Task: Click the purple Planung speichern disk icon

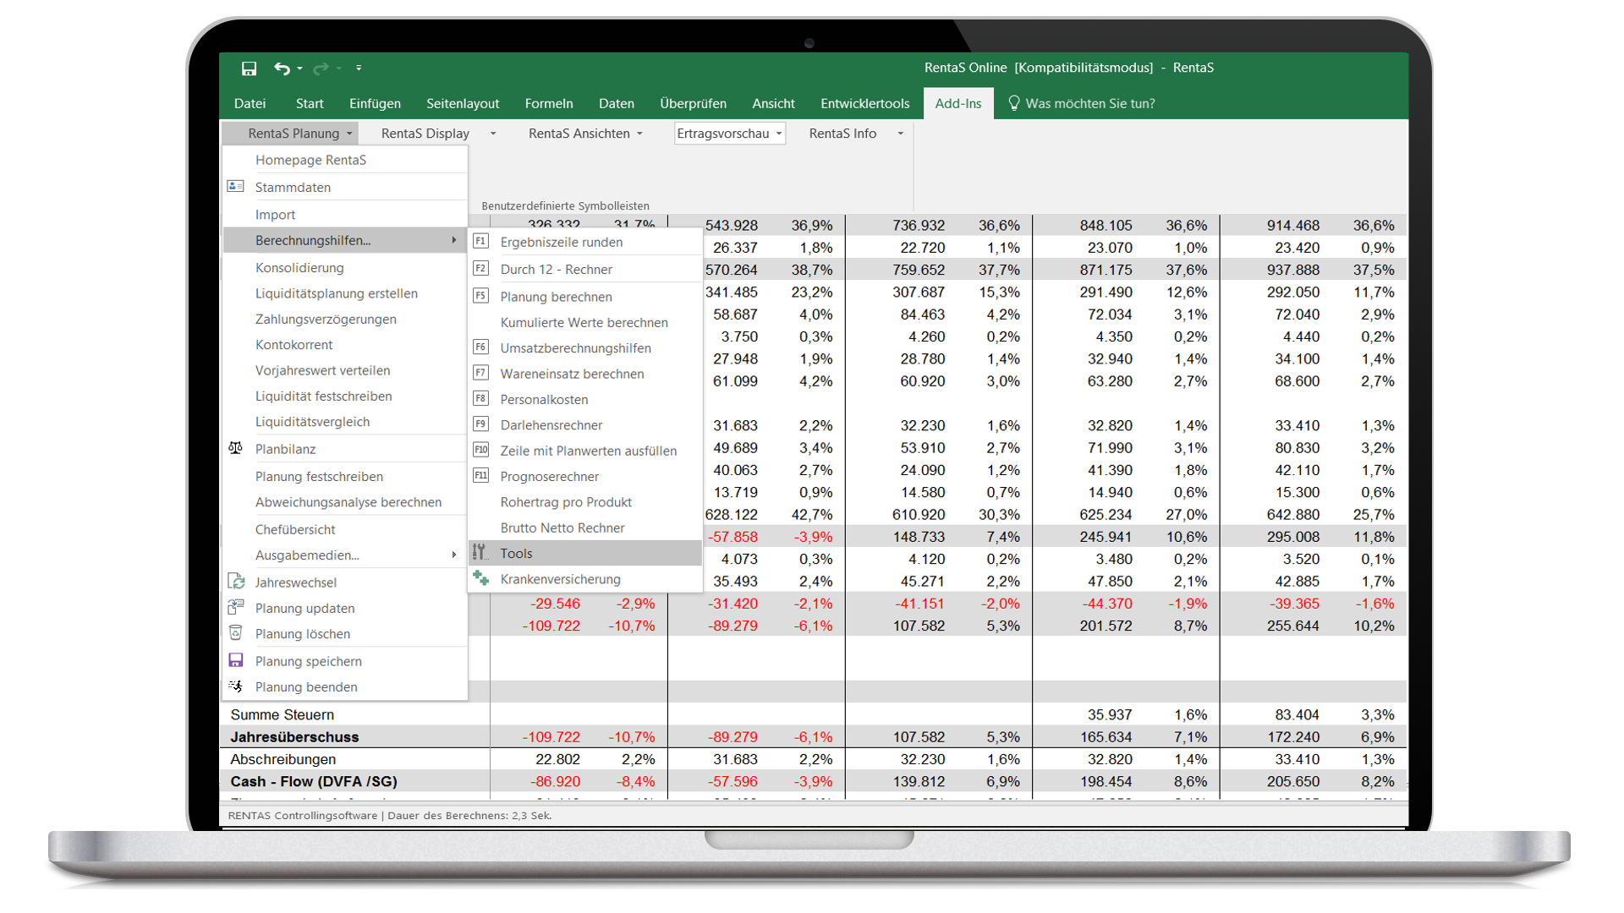Action: click(x=236, y=660)
